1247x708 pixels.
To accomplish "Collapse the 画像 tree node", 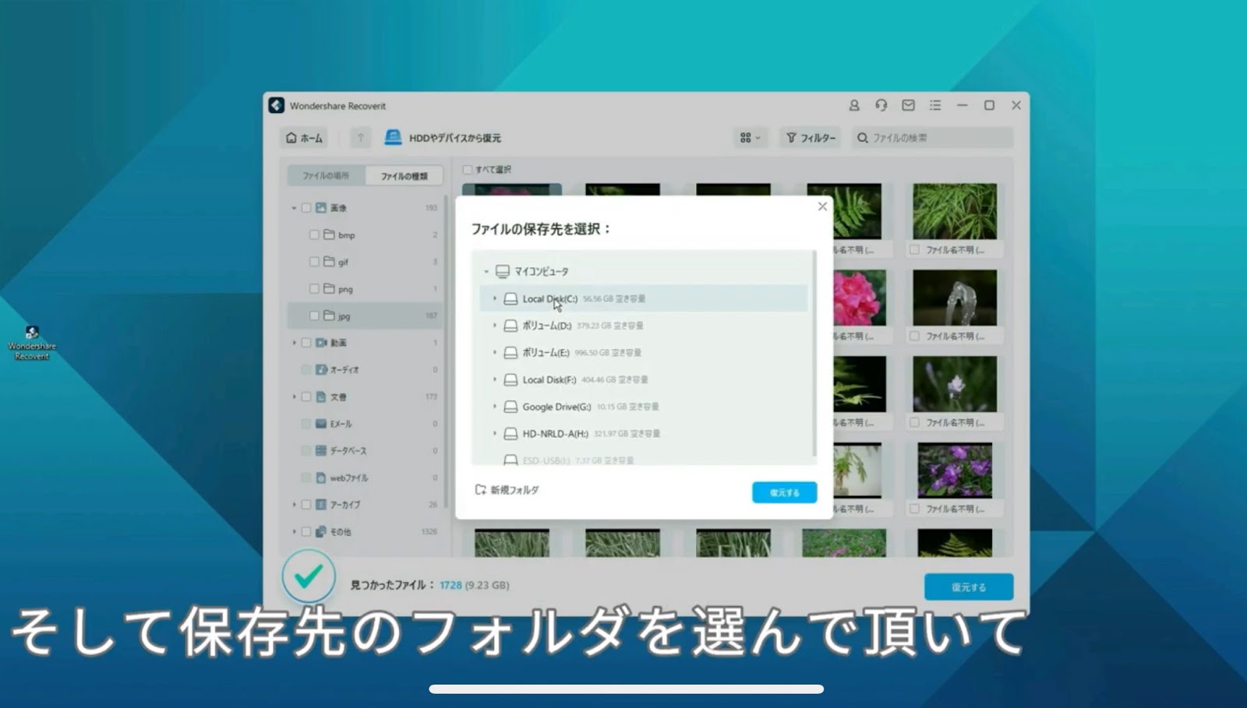I will pos(294,208).
